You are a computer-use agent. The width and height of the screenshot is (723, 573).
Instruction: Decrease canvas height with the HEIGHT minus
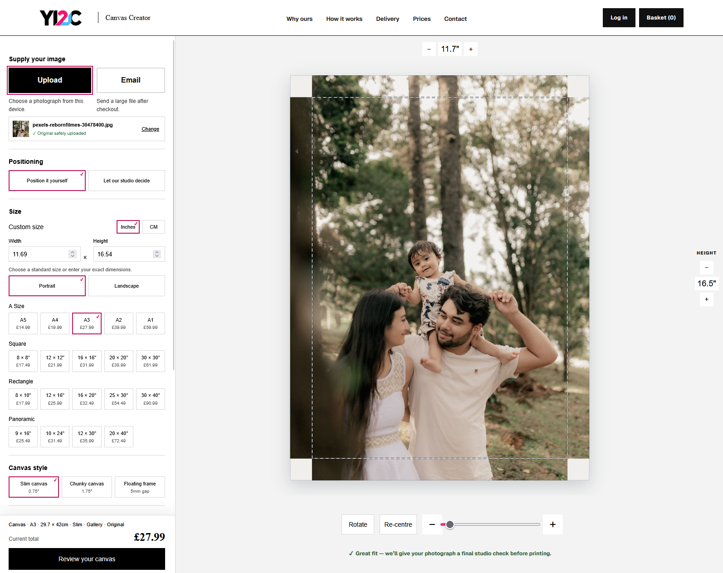(x=707, y=268)
